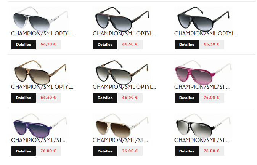Open the CHAMPION/SML OPTYL title under white sunglasses
Image resolution: width=257 pixels, height=165 pixels.
tap(43, 34)
